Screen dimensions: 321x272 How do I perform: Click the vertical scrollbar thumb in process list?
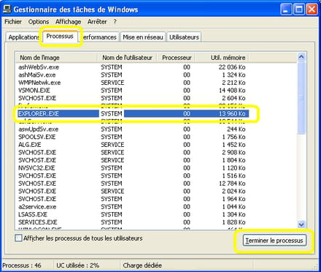tap(301, 97)
